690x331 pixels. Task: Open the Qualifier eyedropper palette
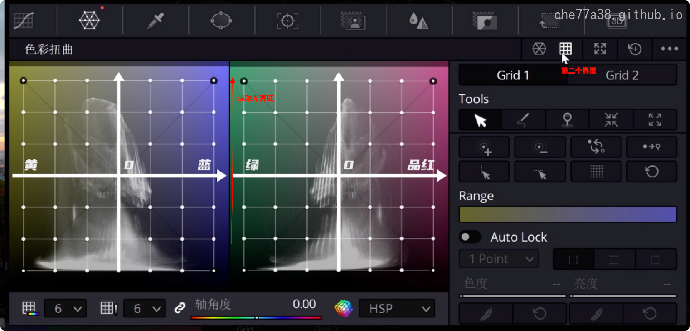[156, 20]
